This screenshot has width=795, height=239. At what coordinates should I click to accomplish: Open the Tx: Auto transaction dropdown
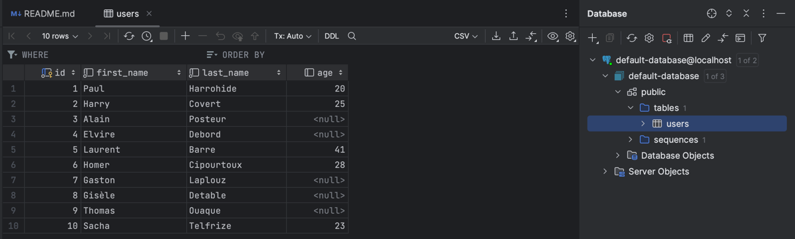click(292, 36)
